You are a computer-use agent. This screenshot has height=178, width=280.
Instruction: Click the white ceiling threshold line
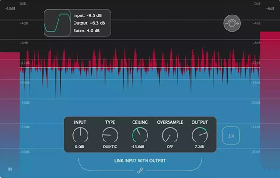pyautogui.click(x=140, y=67)
